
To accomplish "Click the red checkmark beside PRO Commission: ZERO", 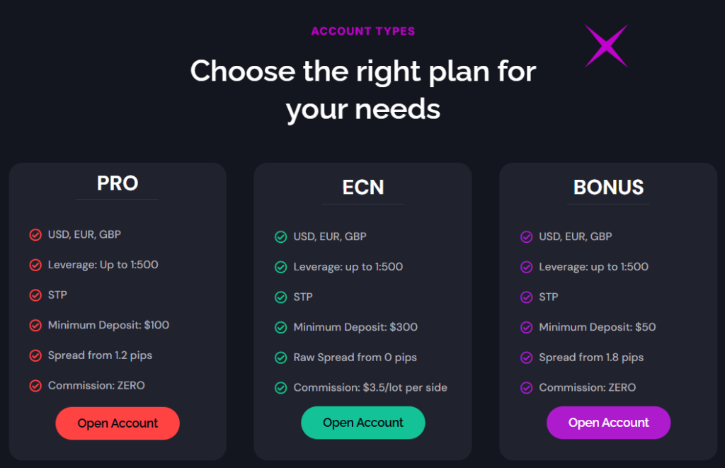I will [35, 386].
